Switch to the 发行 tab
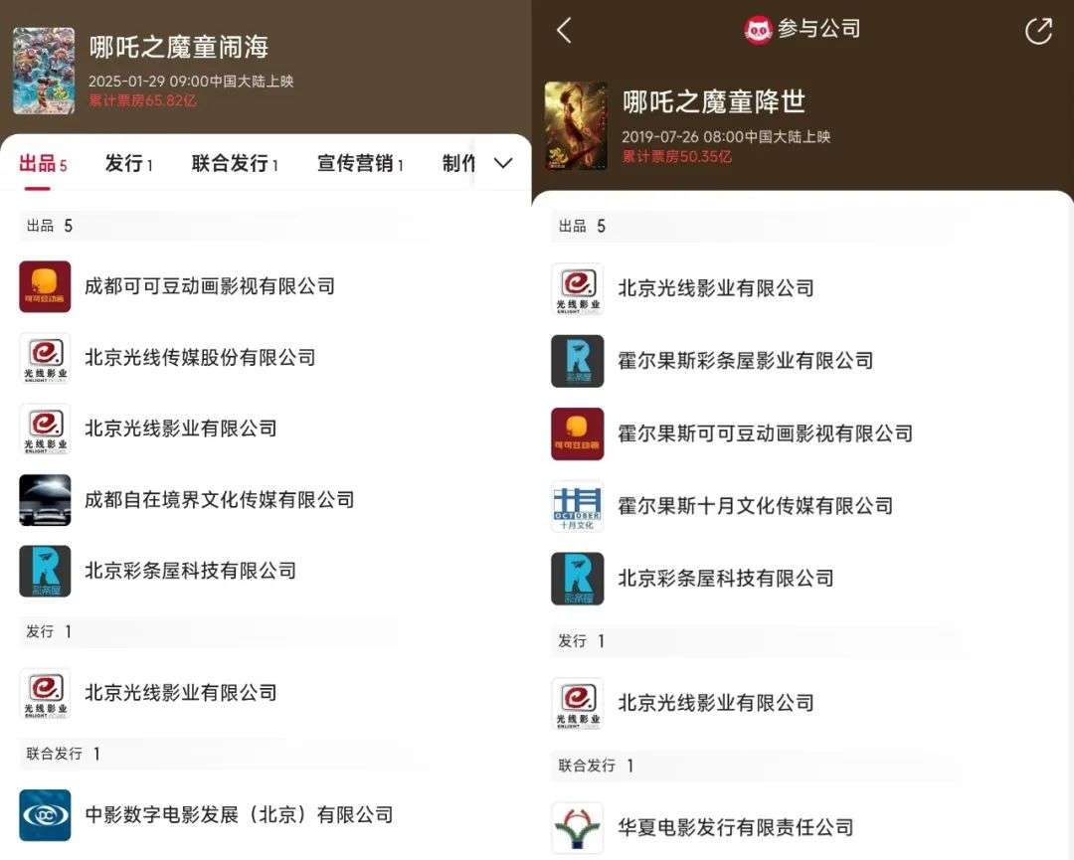Image resolution: width=1074 pixels, height=860 pixels. [x=128, y=164]
